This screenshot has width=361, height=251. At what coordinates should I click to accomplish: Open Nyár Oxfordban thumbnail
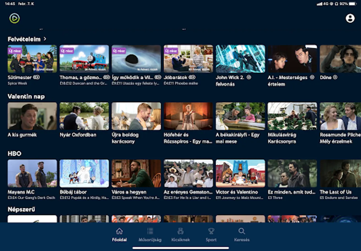click(84, 116)
